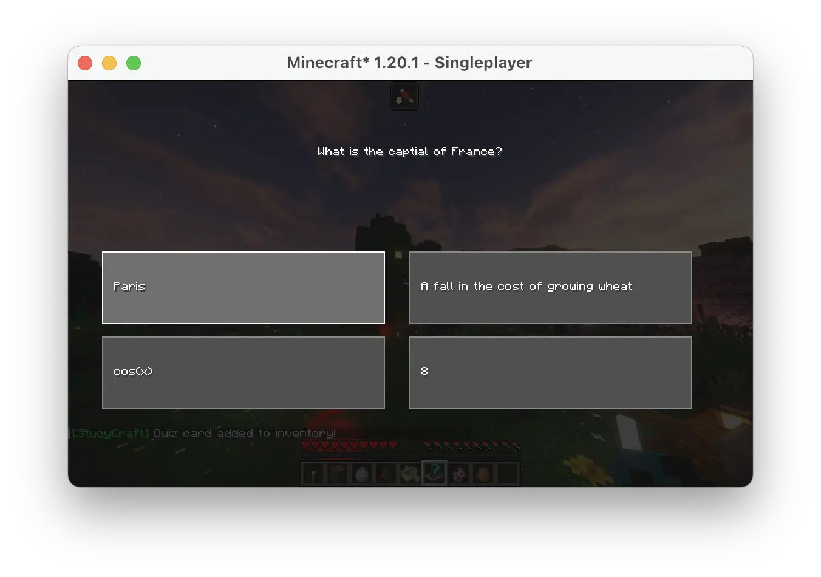Choose the Paris answer
This screenshot has height=577, width=821.
pyautogui.click(x=244, y=288)
